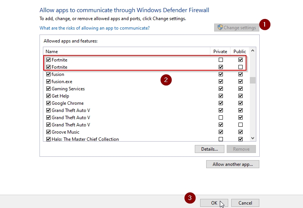Toggle Public checkbox for Groove Music
303x208 pixels.
click(x=240, y=132)
